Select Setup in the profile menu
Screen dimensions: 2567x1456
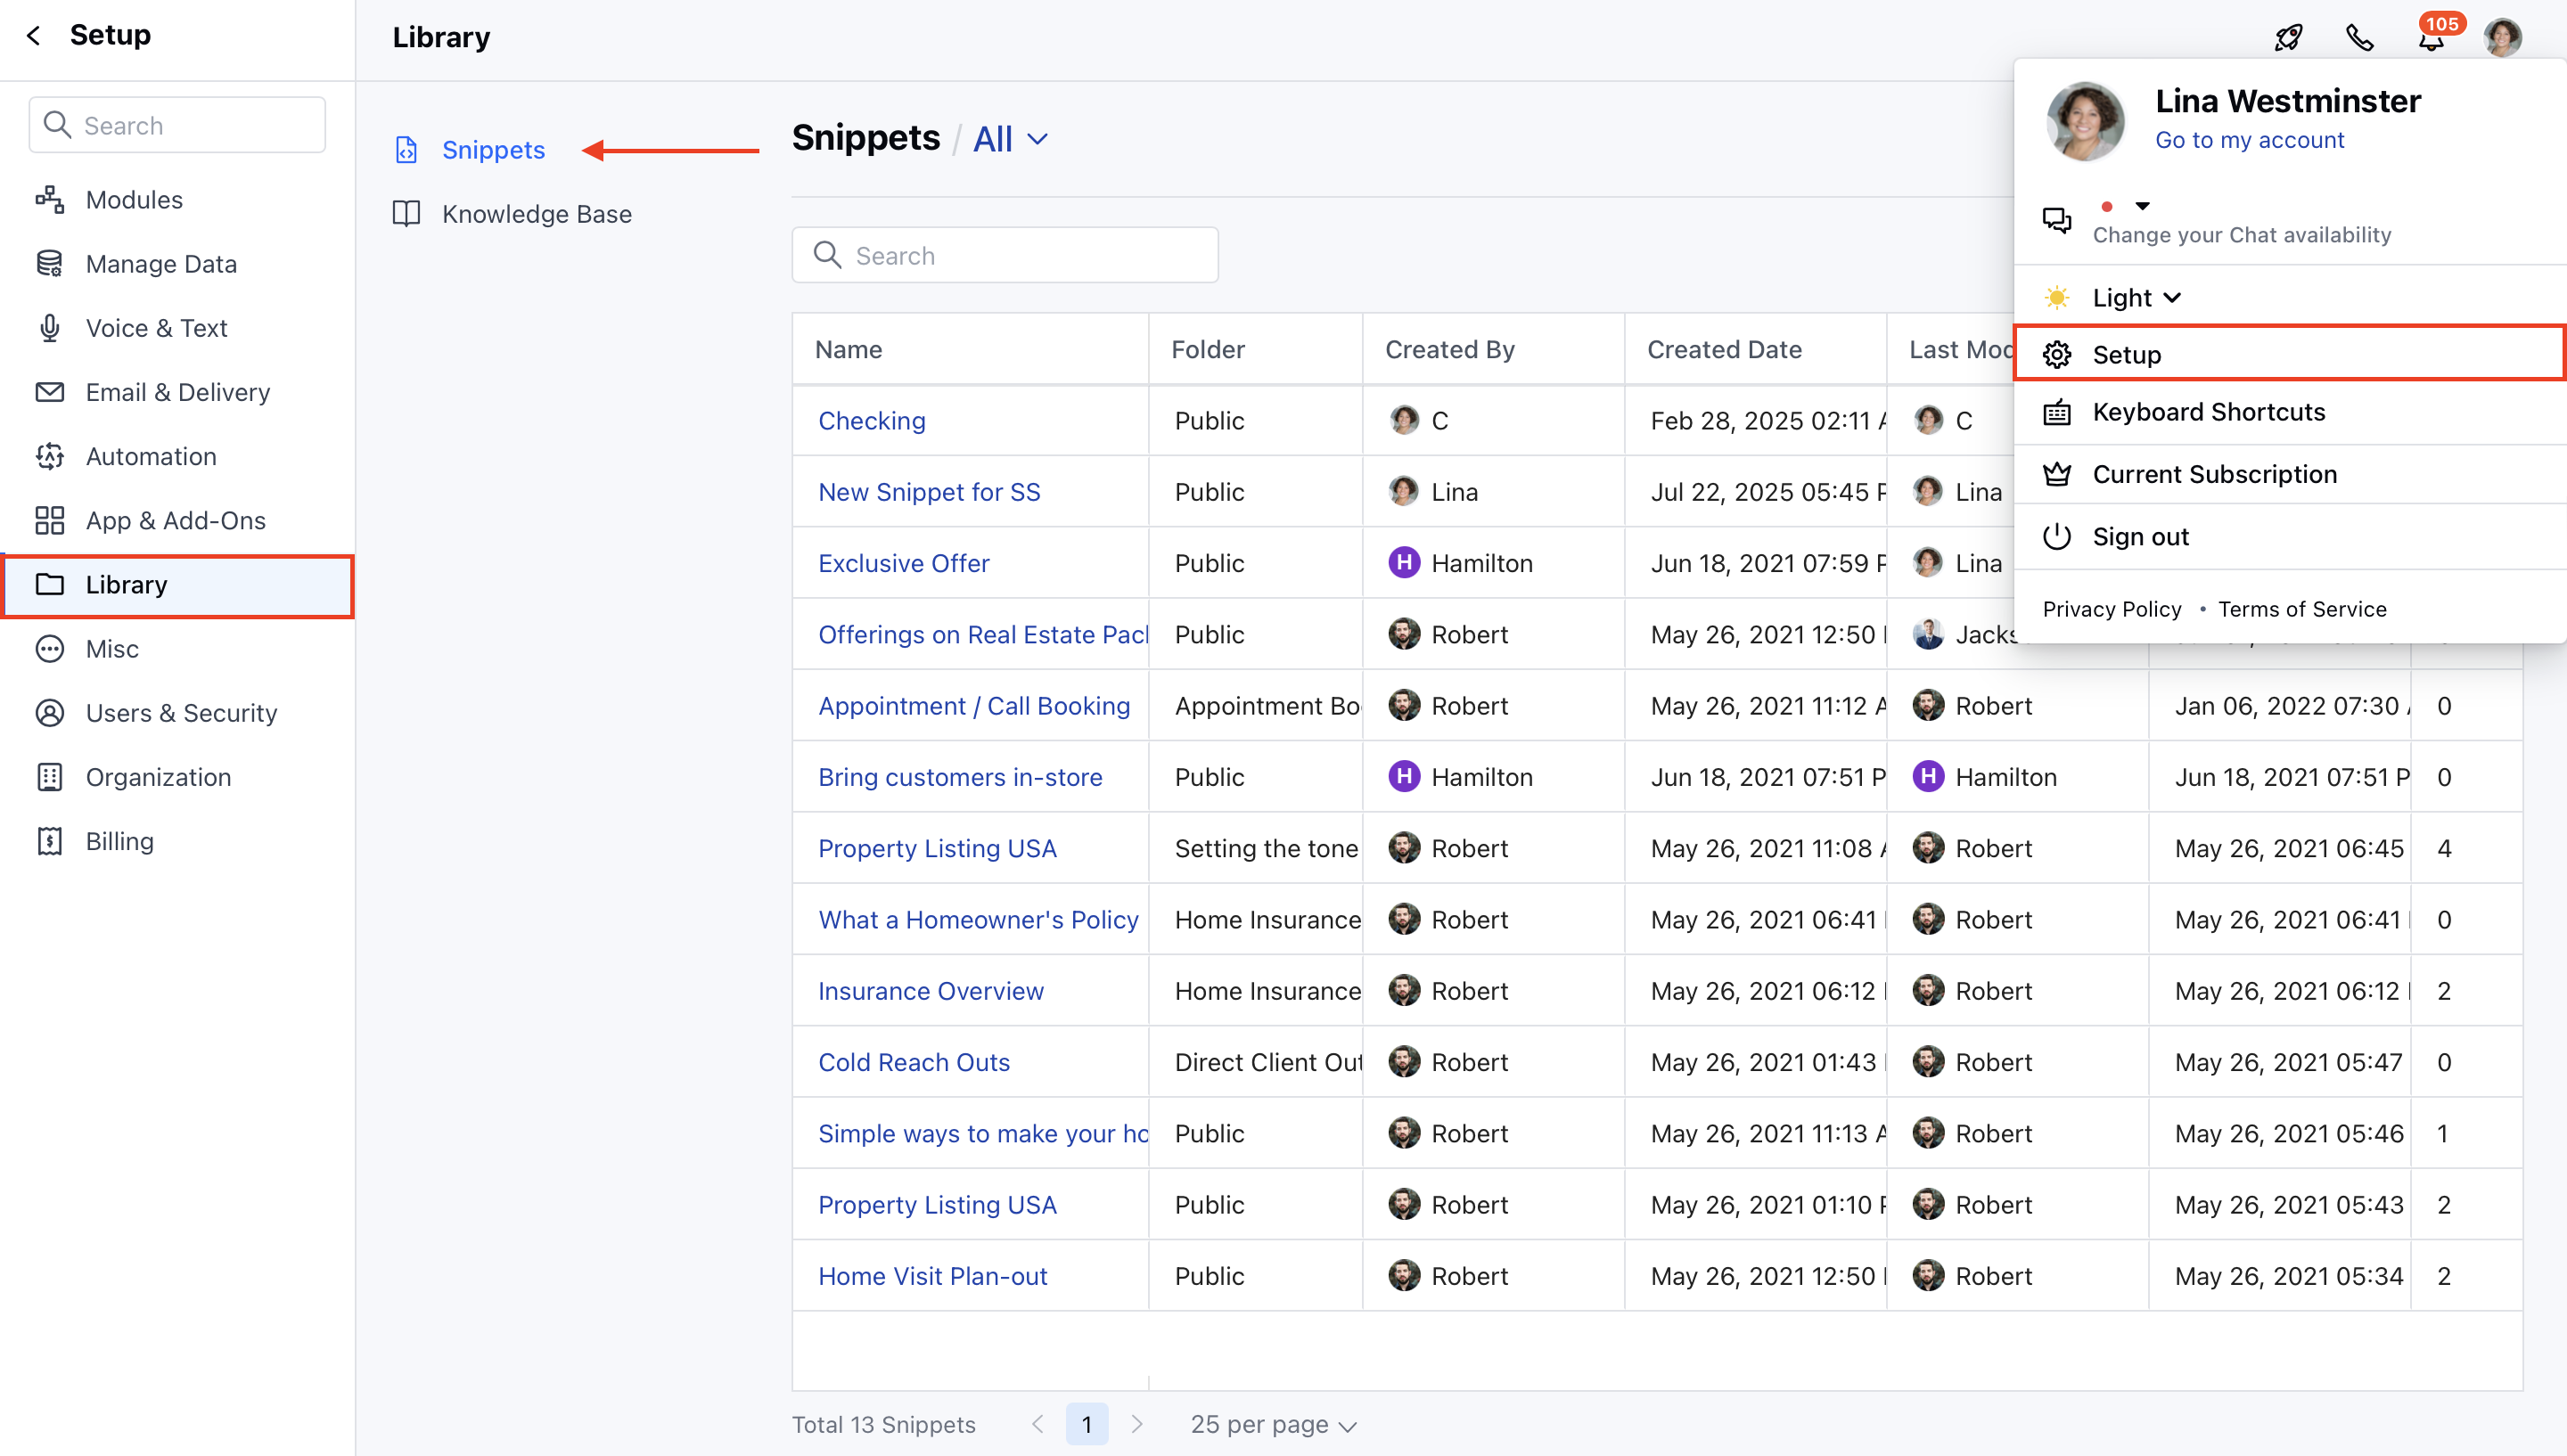(x=2126, y=355)
